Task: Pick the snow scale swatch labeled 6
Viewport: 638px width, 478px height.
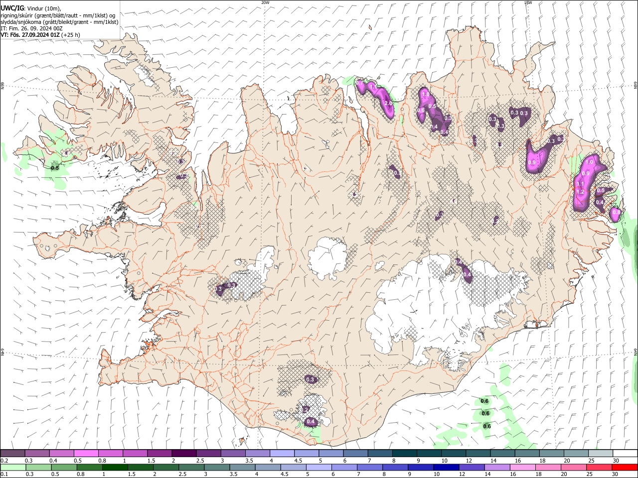Action: coord(355,453)
